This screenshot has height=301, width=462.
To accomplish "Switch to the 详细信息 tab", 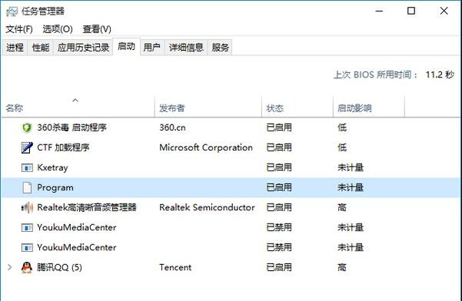I will [186, 48].
